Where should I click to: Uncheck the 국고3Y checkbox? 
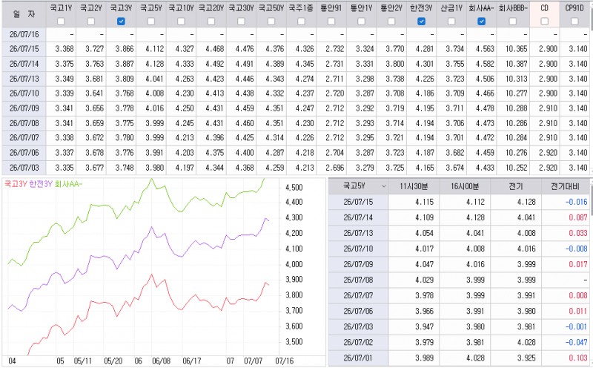pyautogui.click(x=121, y=22)
